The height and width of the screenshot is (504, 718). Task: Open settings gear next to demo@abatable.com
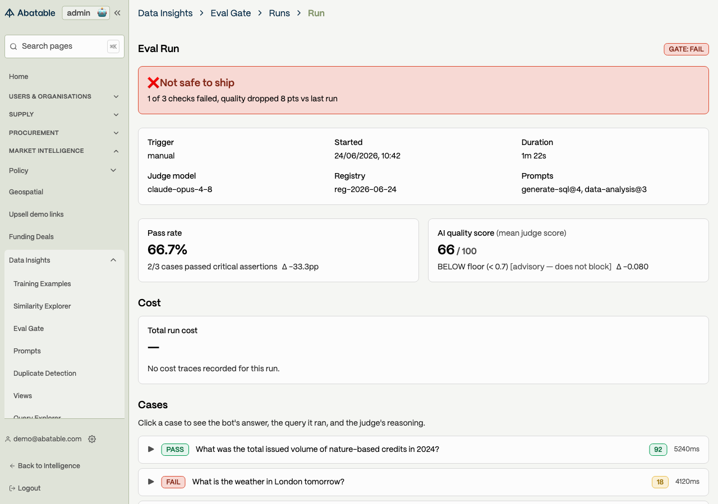tap(92, 439)
